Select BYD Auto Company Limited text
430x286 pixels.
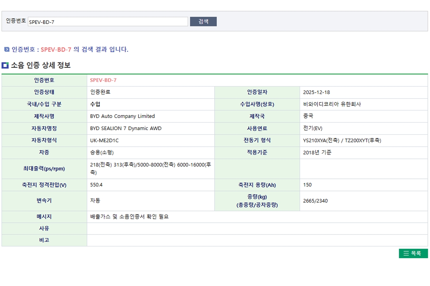(x=123, y=116)
